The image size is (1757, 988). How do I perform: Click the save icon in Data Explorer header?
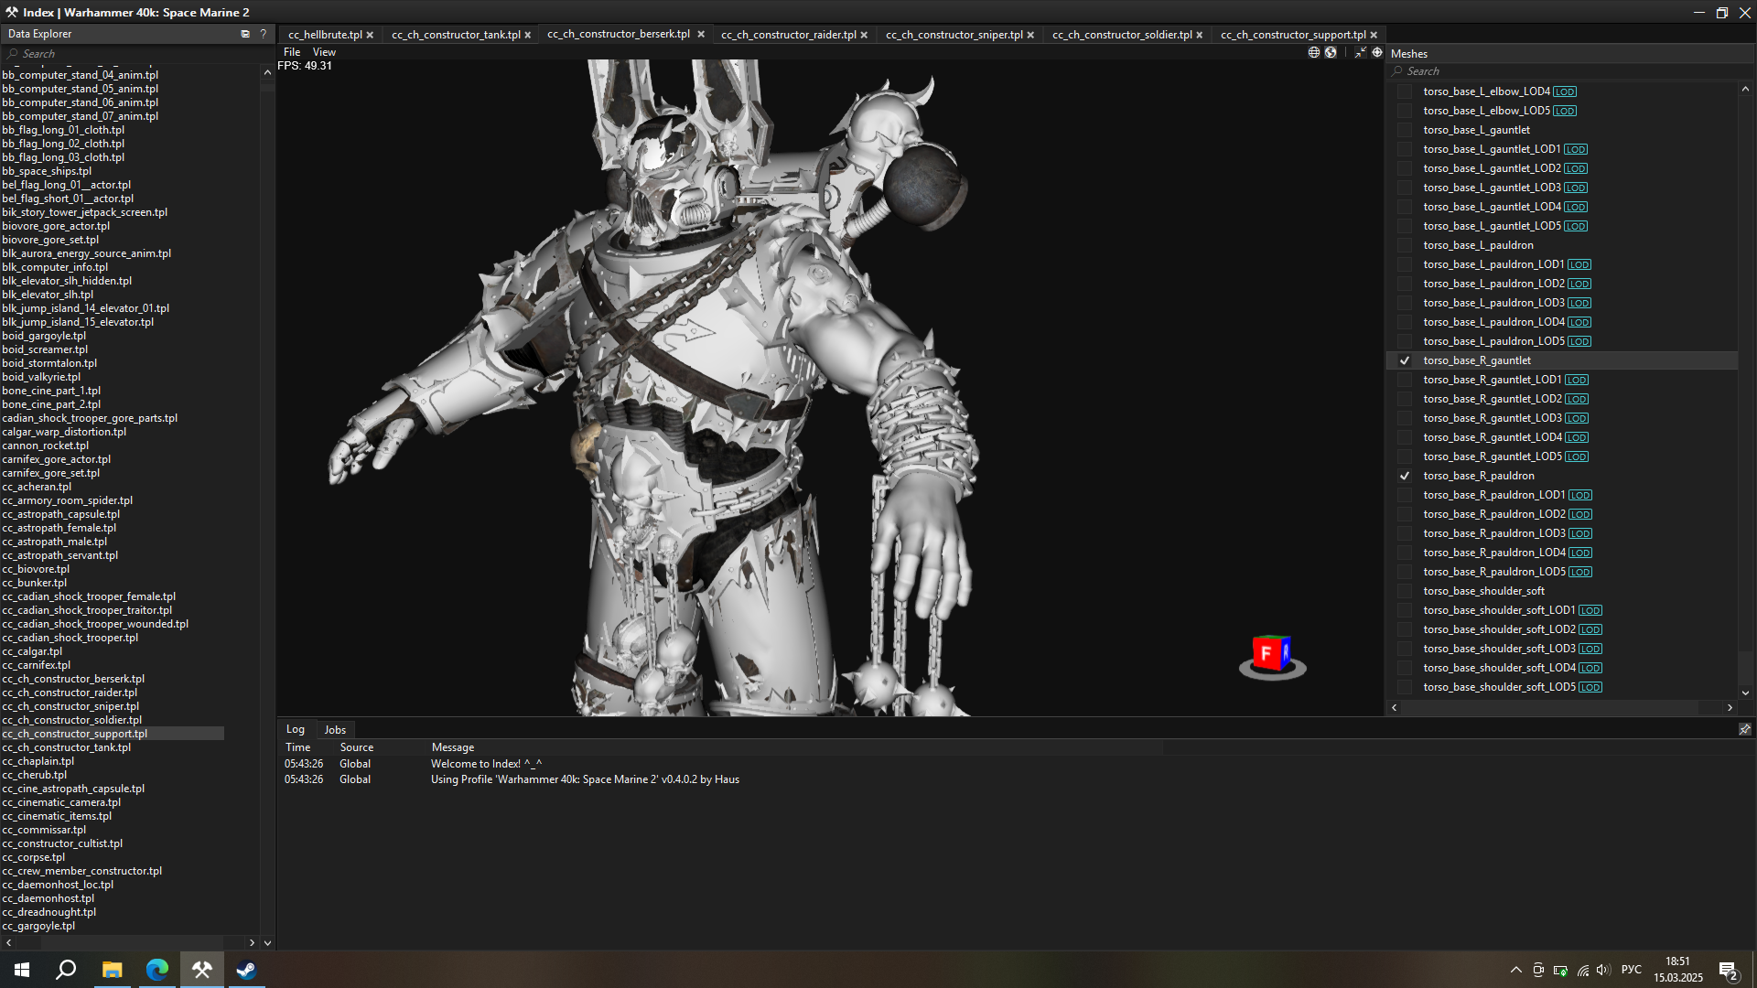(x=245, y=34)
